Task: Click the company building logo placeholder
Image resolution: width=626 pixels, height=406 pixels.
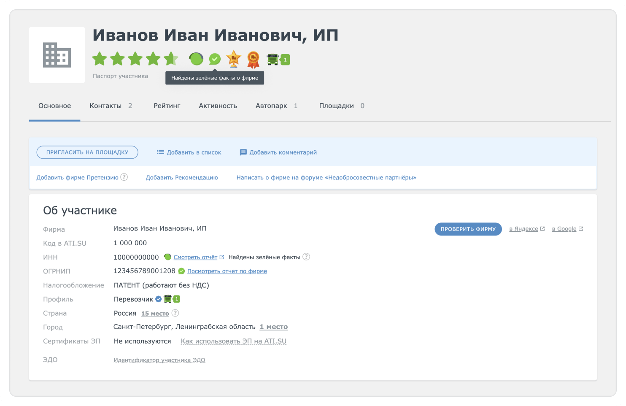Action: (57, 55)
